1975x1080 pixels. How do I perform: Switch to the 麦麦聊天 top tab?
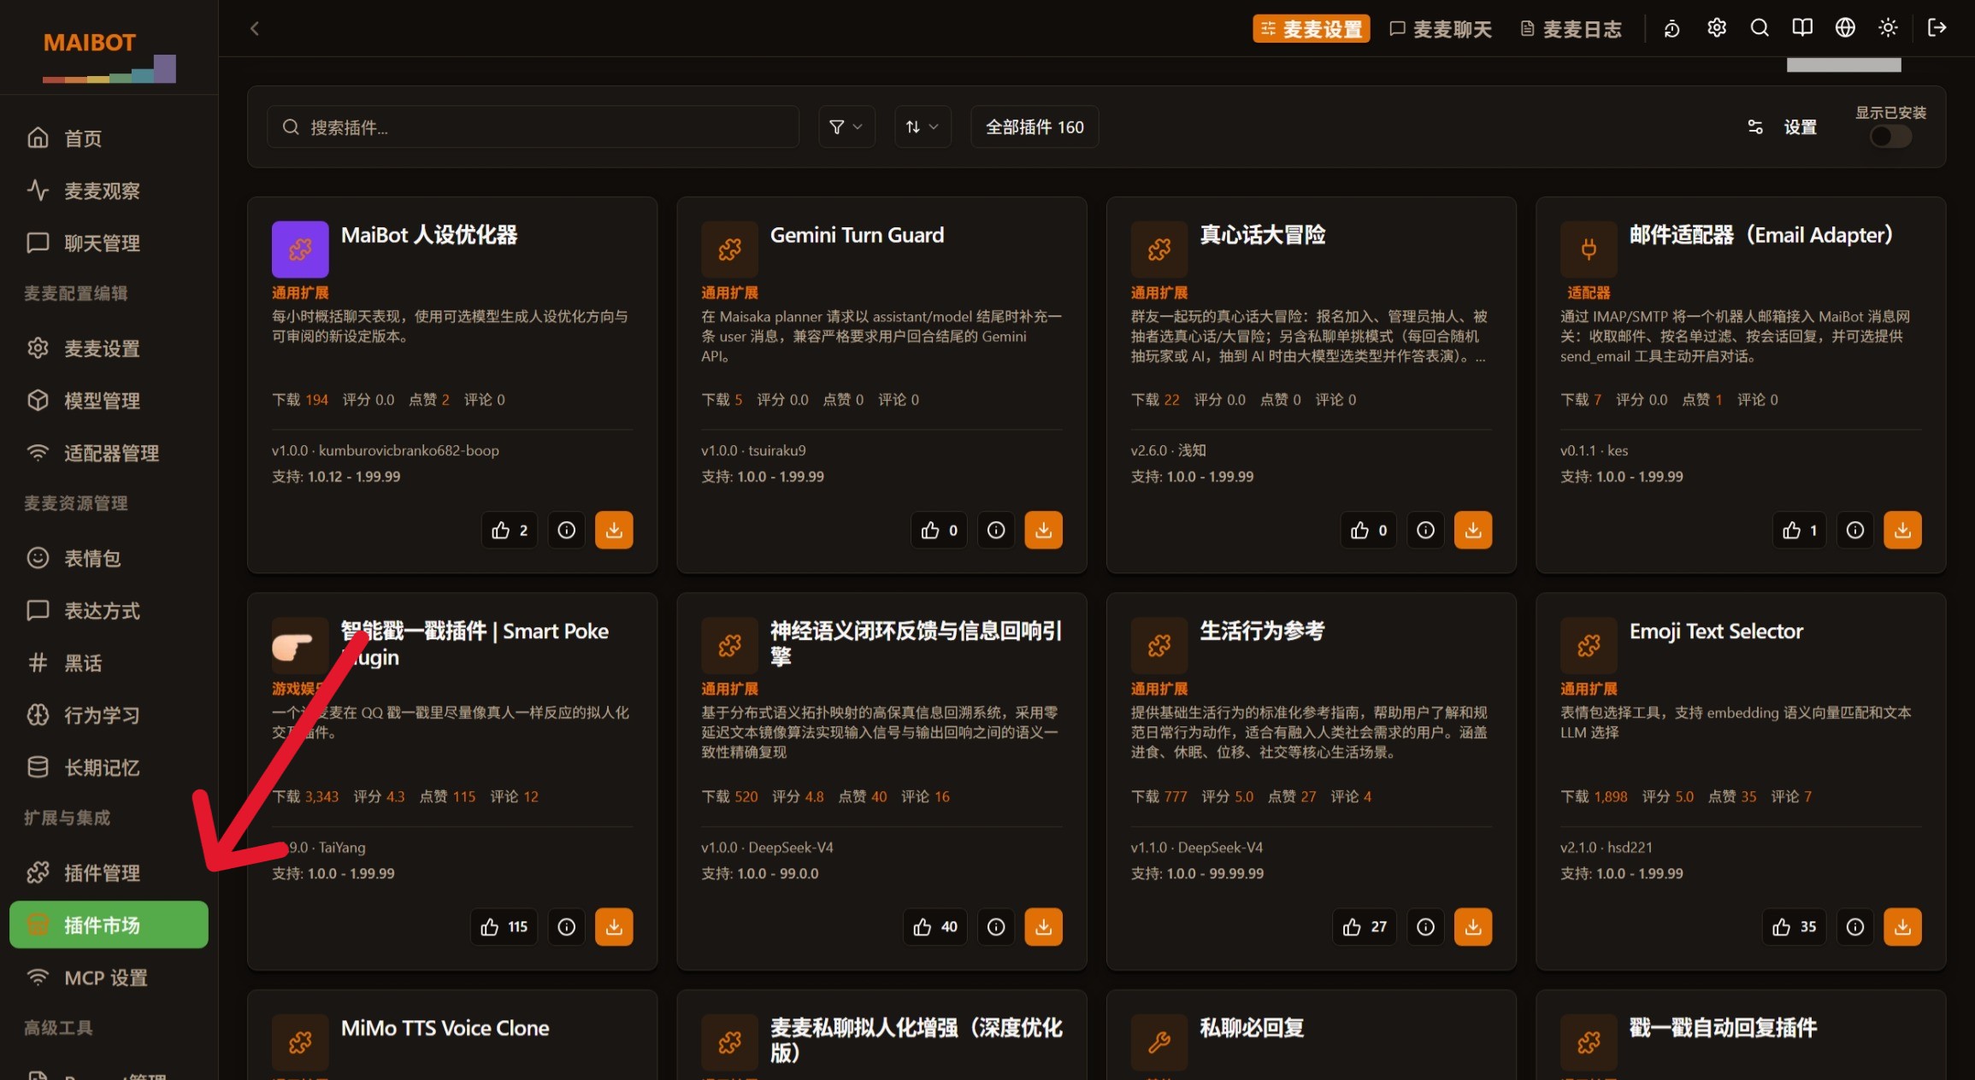point(1441,28)
